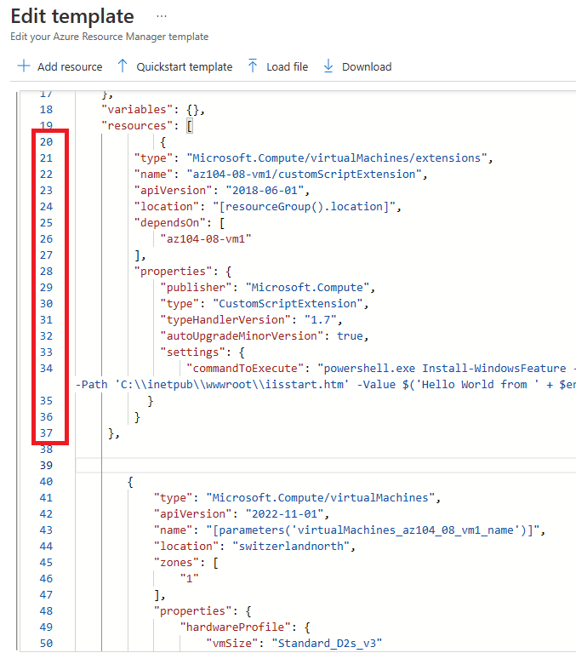
Task: Click "hardwareProfile" key
Action: 238,627
